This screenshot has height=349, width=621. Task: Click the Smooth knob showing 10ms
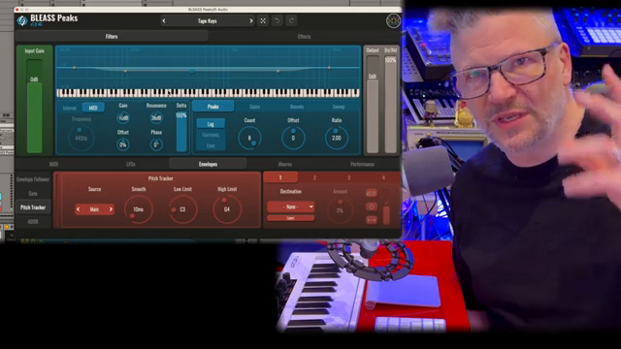click(x=138, y=209)
